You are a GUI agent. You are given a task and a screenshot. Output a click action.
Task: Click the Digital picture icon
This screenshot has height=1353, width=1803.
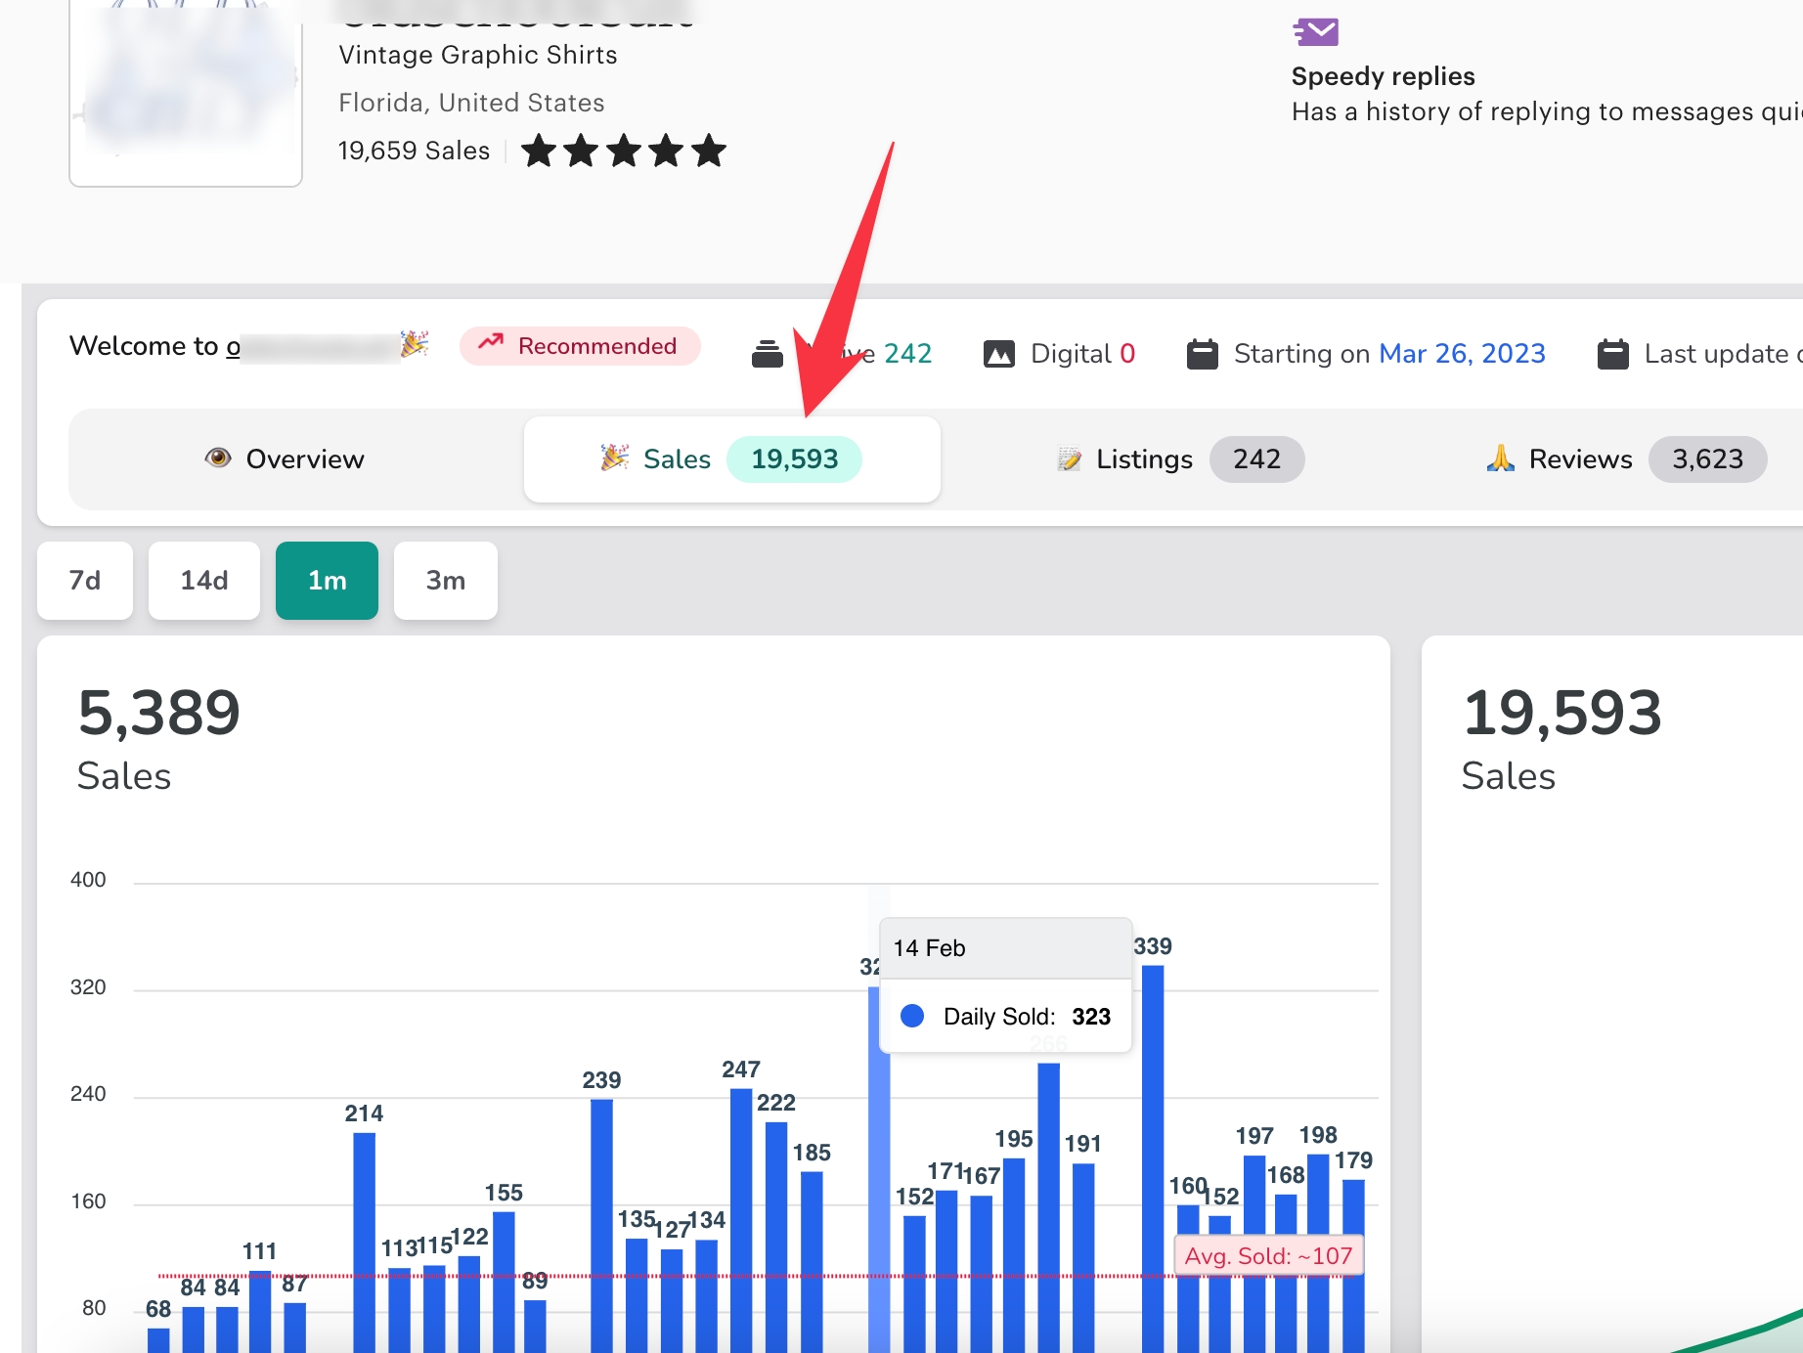click(998, 354)
